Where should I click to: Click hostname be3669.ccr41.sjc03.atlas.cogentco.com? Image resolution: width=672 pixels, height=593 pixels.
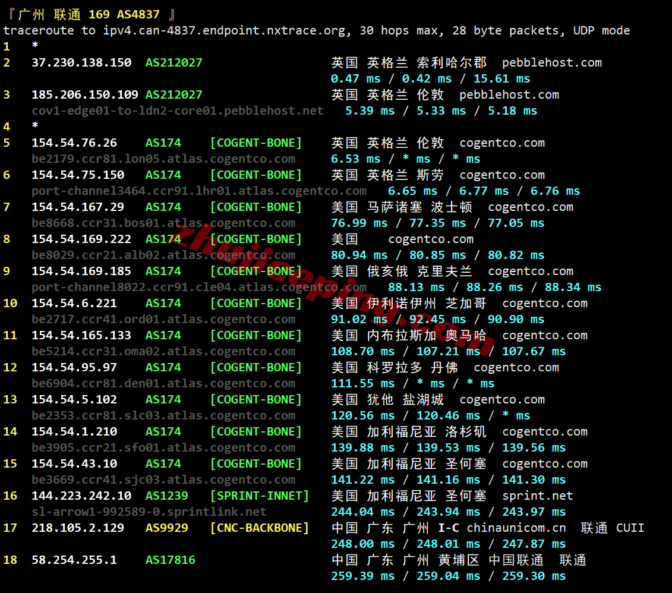tap(163, 480)
